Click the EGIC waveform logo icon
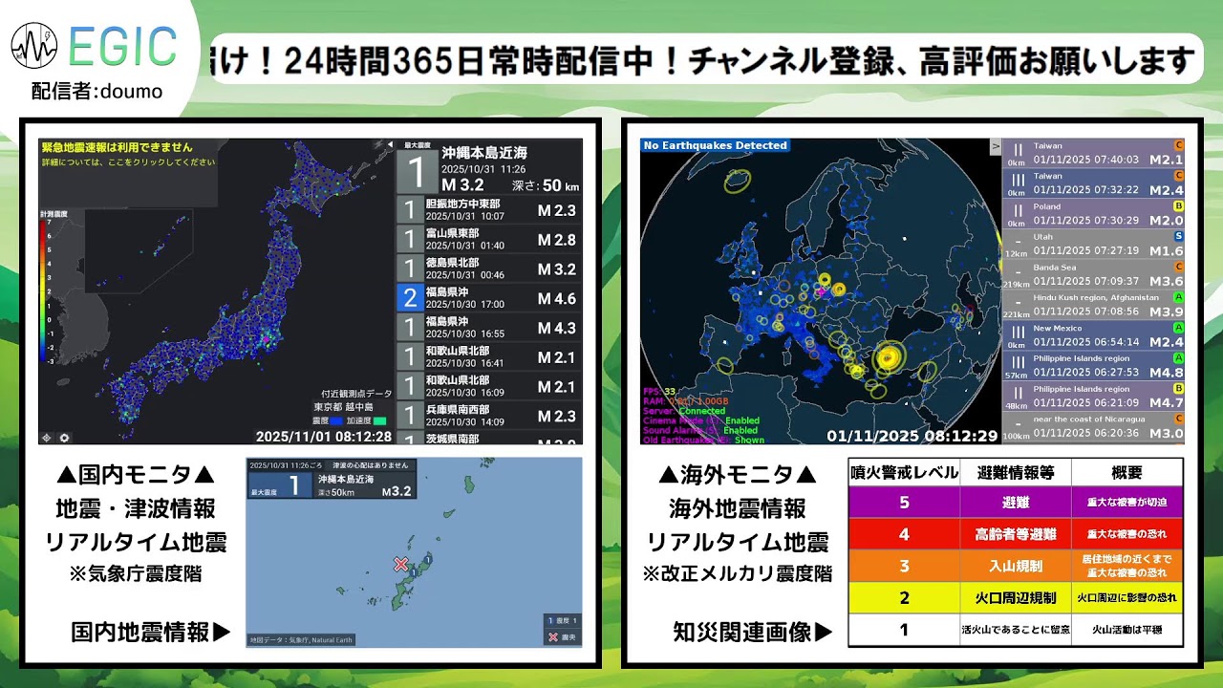Image resolution: width=1223 pixels, height=688 pixels. tap(35, 47)
